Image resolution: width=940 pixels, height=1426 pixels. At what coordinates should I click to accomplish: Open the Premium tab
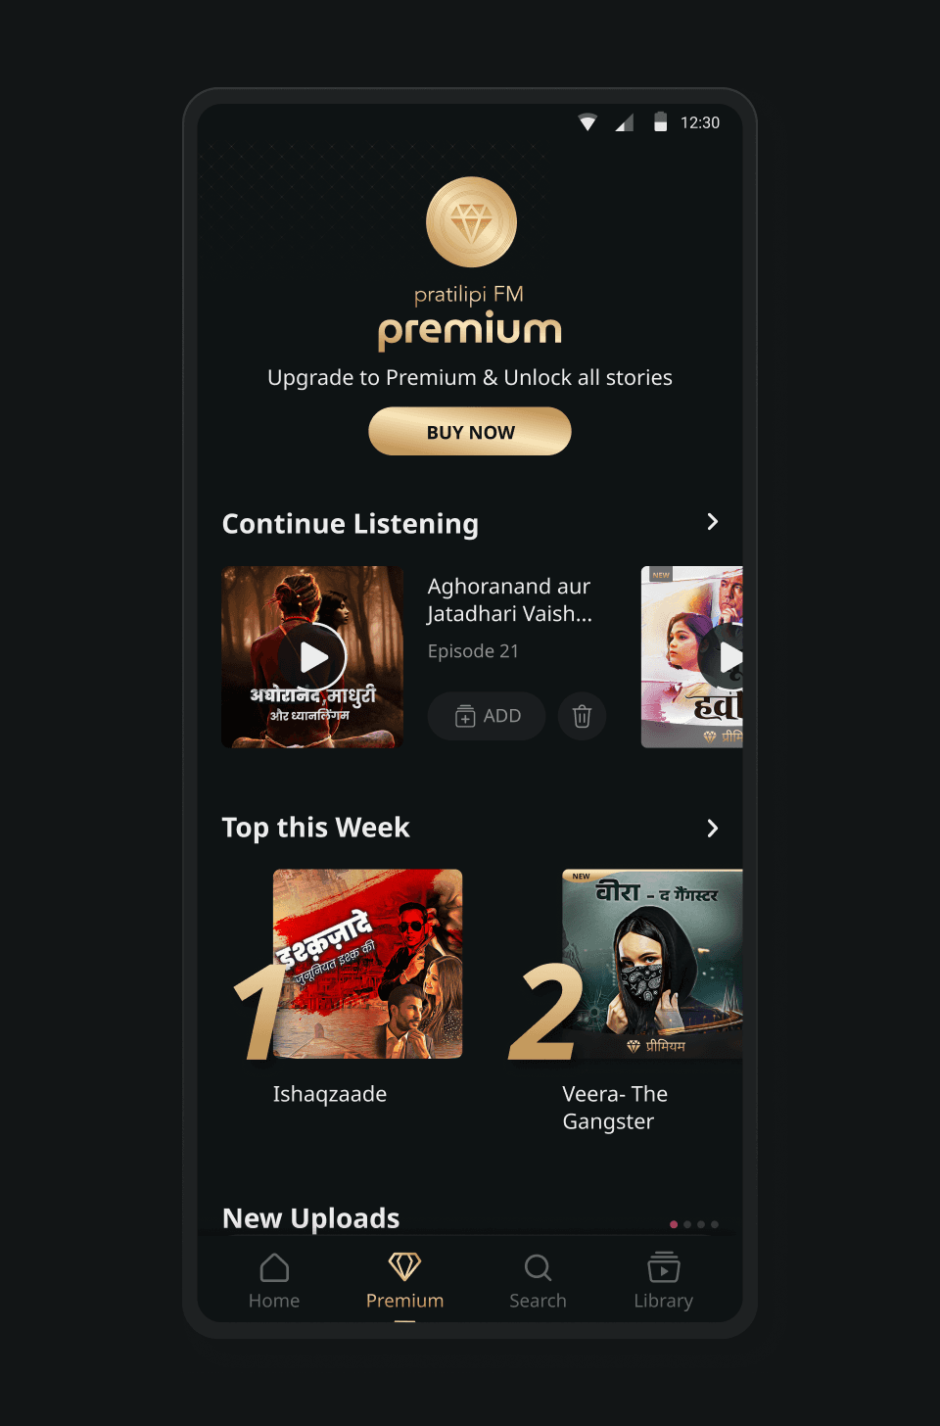coord(404,1281)
